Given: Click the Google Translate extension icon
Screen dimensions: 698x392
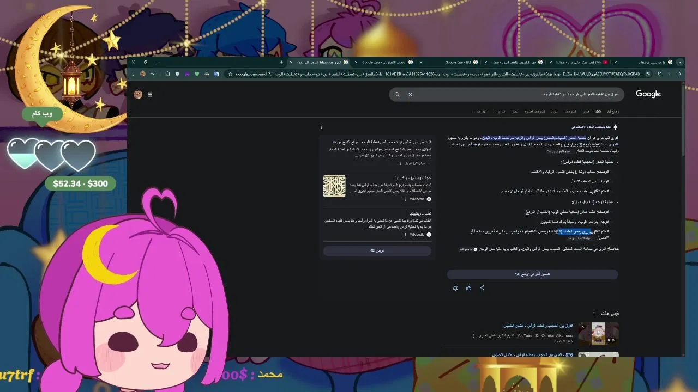Looking at the screenshot, I should 216,73.
